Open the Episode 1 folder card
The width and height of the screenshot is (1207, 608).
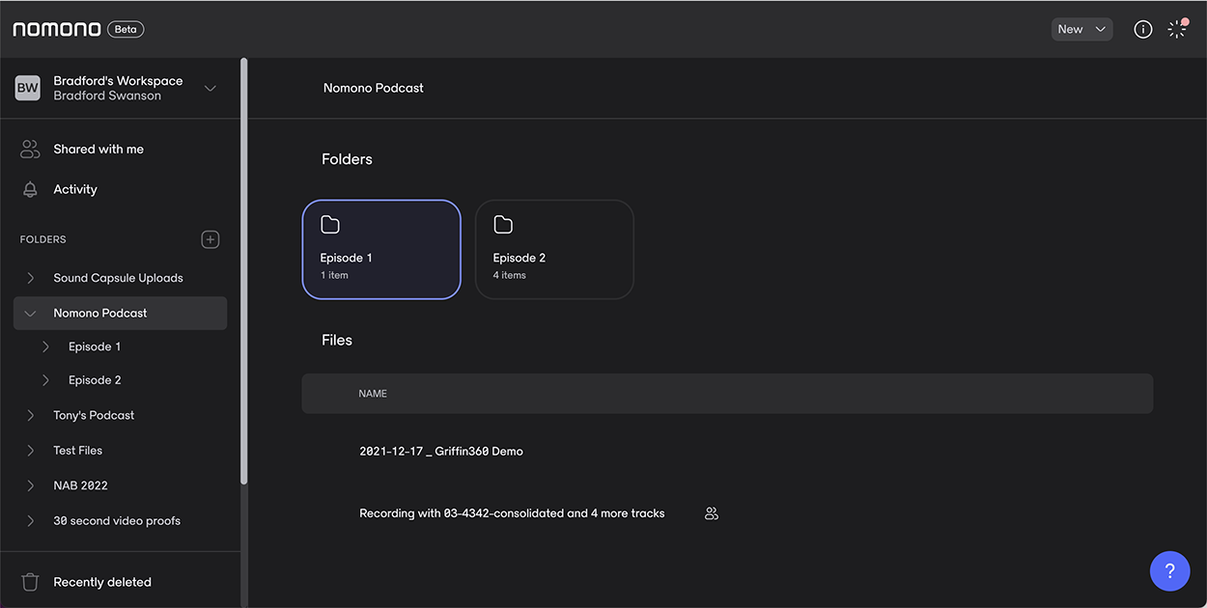click(x=381, y=250)
